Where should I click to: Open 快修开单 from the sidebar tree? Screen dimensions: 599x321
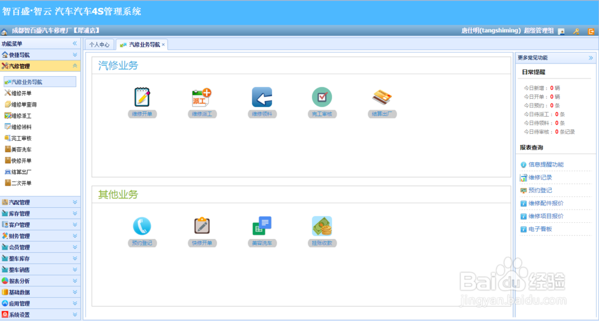click(22, 160)
